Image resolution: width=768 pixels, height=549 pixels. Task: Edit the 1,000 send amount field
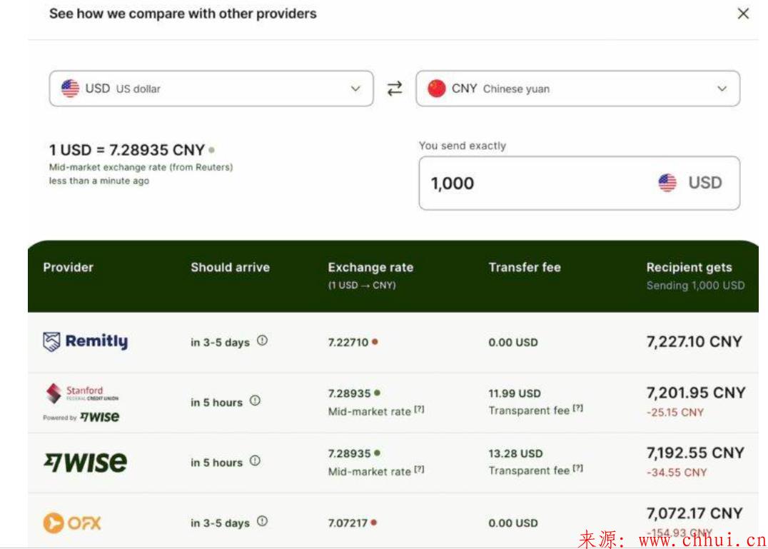pyautogui.click(x=580, y=183)
